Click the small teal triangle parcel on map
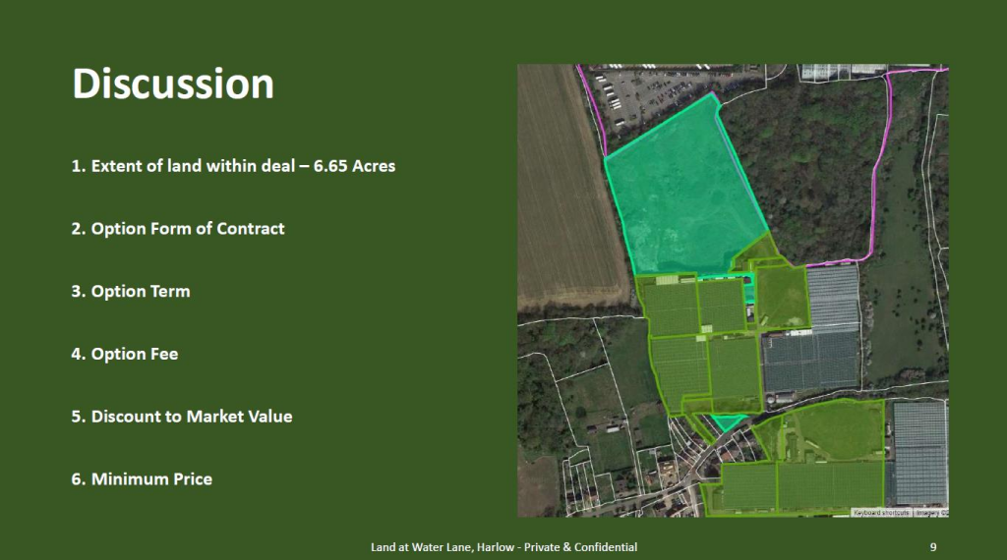This screenshot has width=1007, height=560. [x=728, y=422]
